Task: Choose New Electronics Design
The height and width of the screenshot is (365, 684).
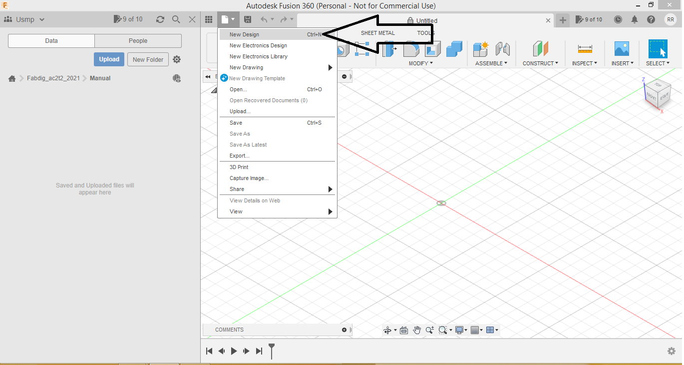Action: click(277, 45)
